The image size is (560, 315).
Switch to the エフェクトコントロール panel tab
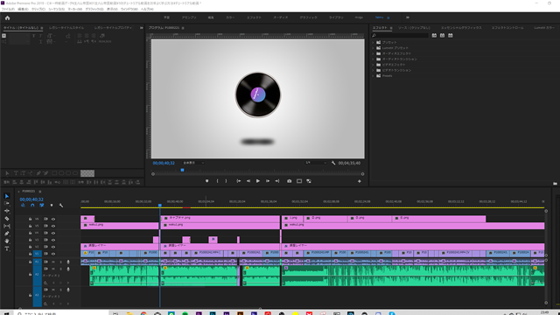[507, 28]
